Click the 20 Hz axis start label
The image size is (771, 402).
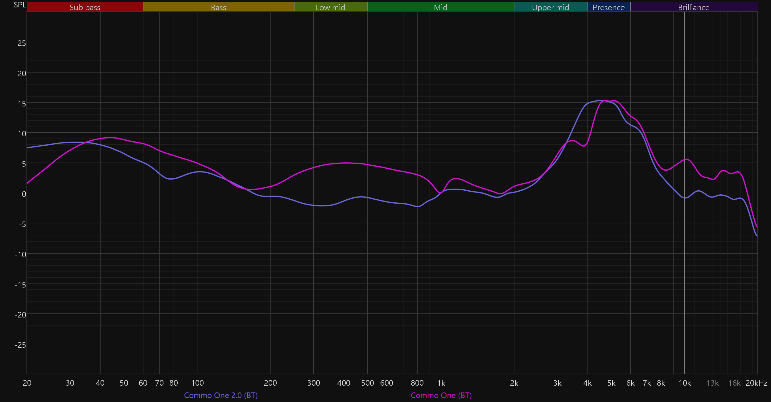pyautogui.click(x=27, y=383)
